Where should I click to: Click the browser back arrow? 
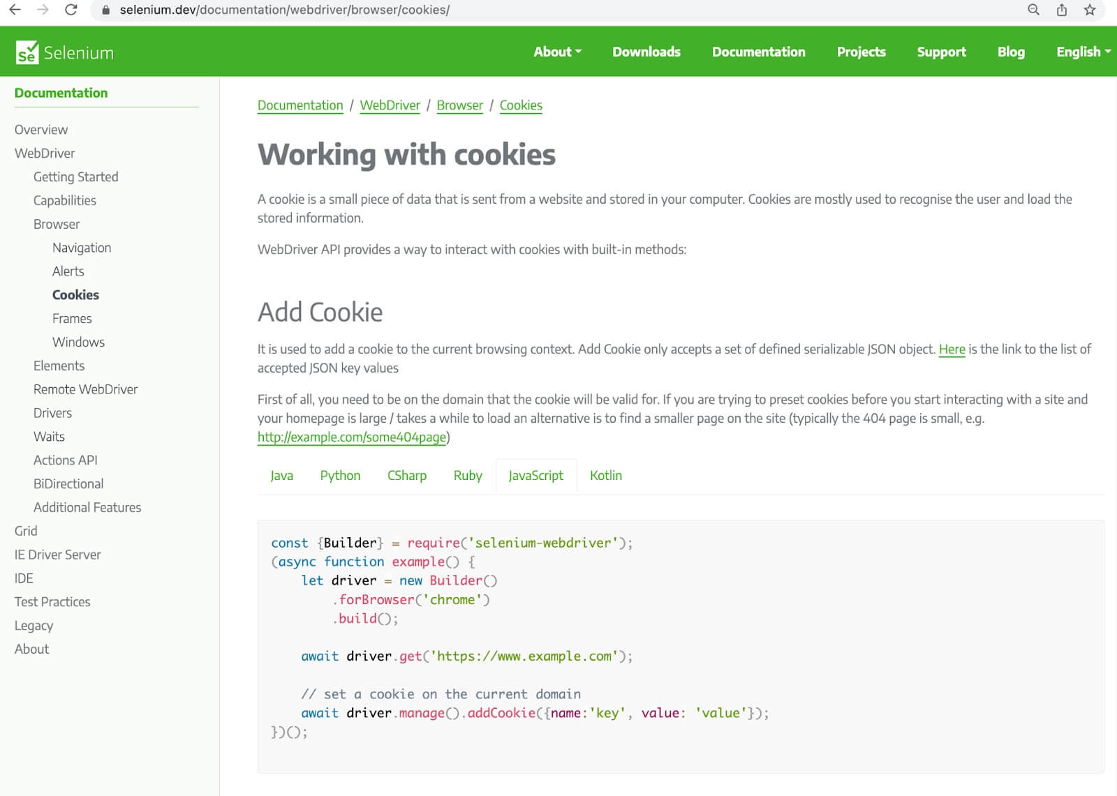point(15,10)
